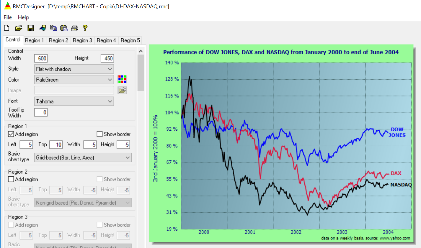Click the control Width field showing 600
This screenshot has height=248, width=421.
pyautogui.click(x=41, y=58)
